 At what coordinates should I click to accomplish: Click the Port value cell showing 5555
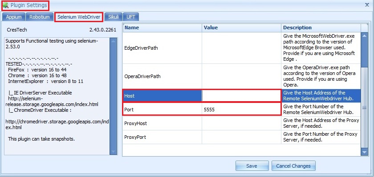tap(241, 110)
